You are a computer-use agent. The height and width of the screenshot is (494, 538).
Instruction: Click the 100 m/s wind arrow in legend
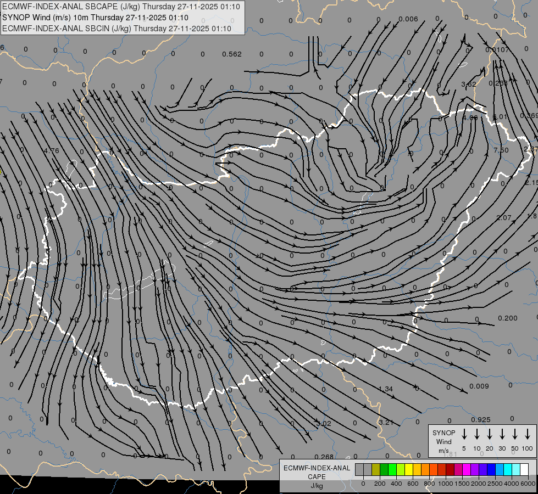[528, 434]
